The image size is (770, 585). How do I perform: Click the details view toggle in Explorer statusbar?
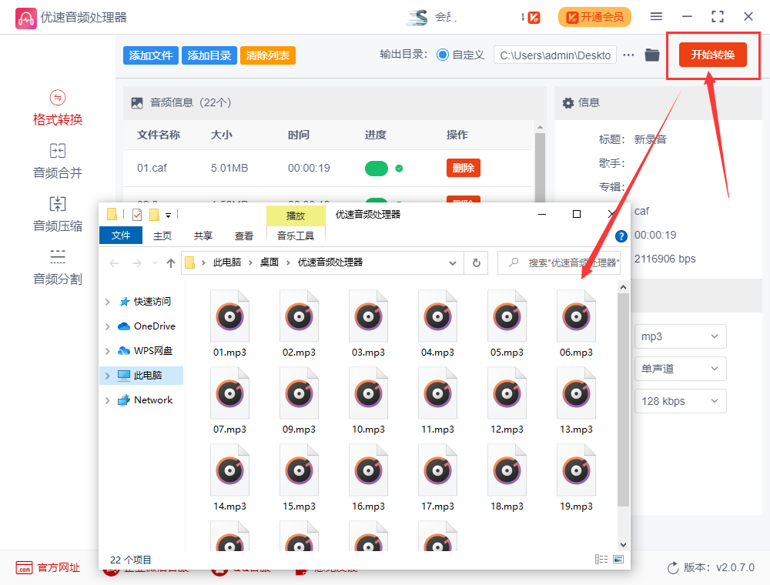(601, 559)
